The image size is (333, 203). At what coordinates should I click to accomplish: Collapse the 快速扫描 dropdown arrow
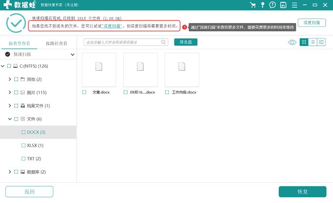[x=72, y=55]
